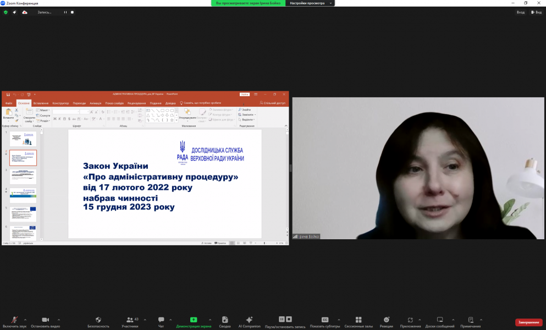546x330 pixels.
Task: Open Сессионные залы breakout rooms
Action: coord(359,320)
